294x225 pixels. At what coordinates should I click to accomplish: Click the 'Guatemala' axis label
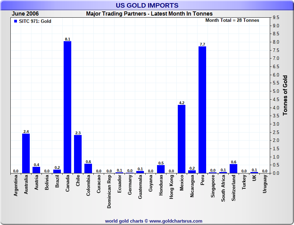tap(140, 187)
